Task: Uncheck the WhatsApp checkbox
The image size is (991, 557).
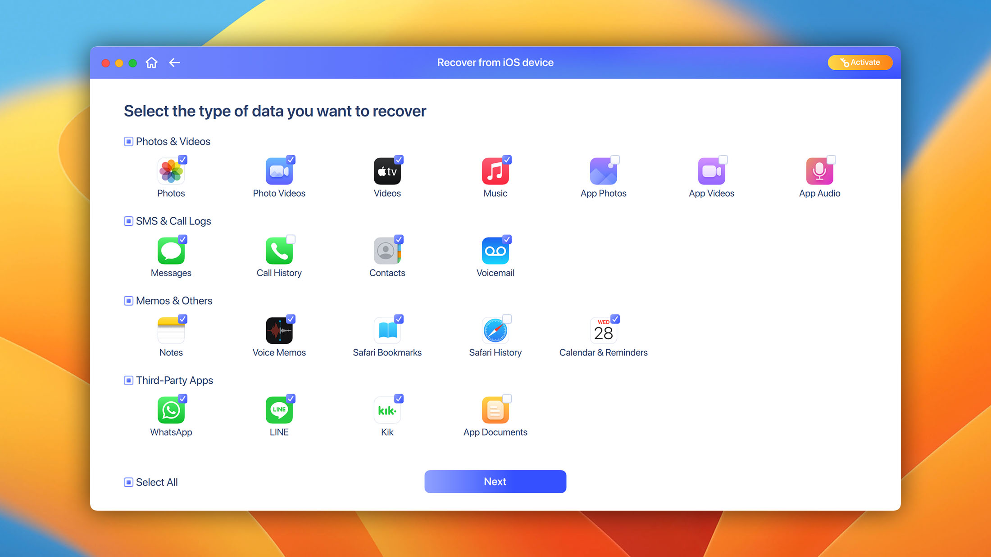Action: 183,399
